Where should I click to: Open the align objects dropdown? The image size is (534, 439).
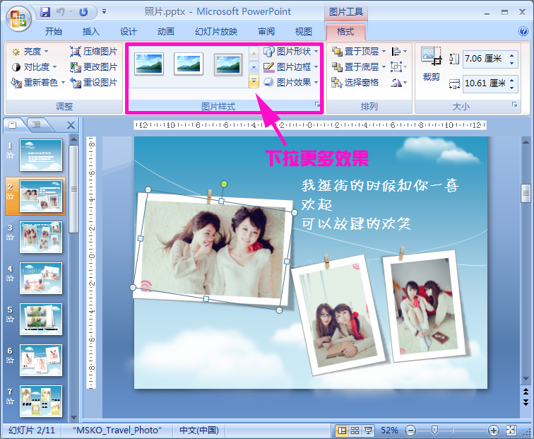point(399,52)
